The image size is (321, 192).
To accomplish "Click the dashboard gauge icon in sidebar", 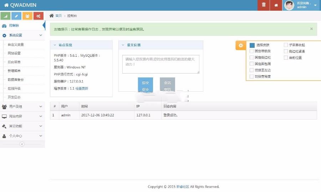I will click(4, 26).
